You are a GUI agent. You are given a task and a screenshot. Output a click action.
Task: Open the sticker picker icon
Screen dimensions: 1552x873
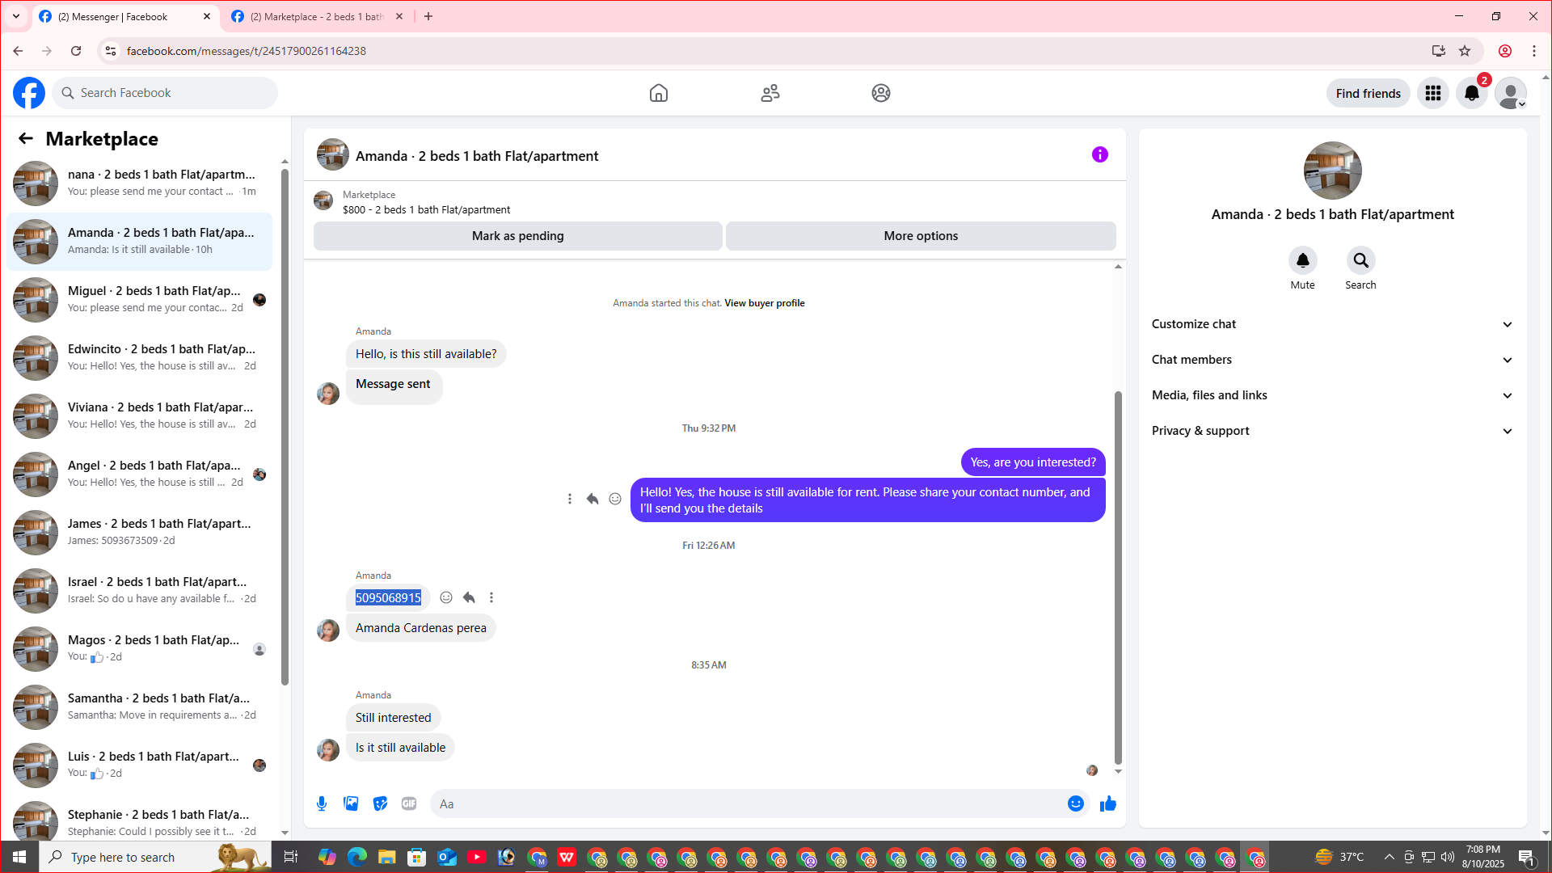pyautogui.click(x=380, y=803)
